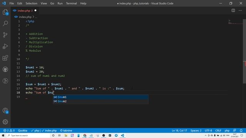Open notifications bell in status bar
Screen dimensions: 246x138
pyautogui.click(x=241, y=130)
